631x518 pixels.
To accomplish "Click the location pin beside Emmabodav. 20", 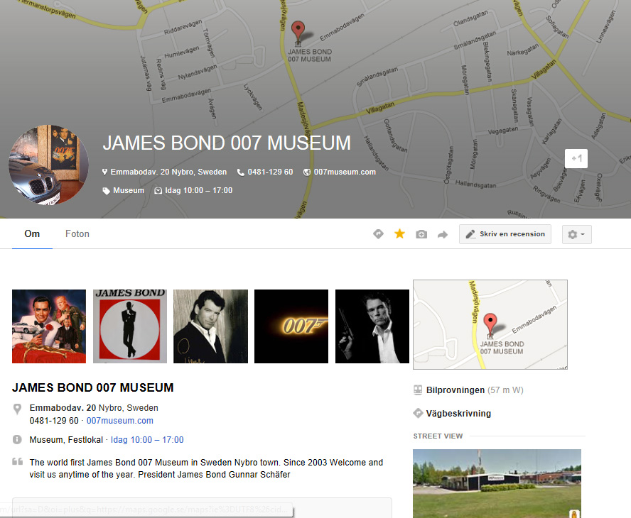I will coord(105,172).
